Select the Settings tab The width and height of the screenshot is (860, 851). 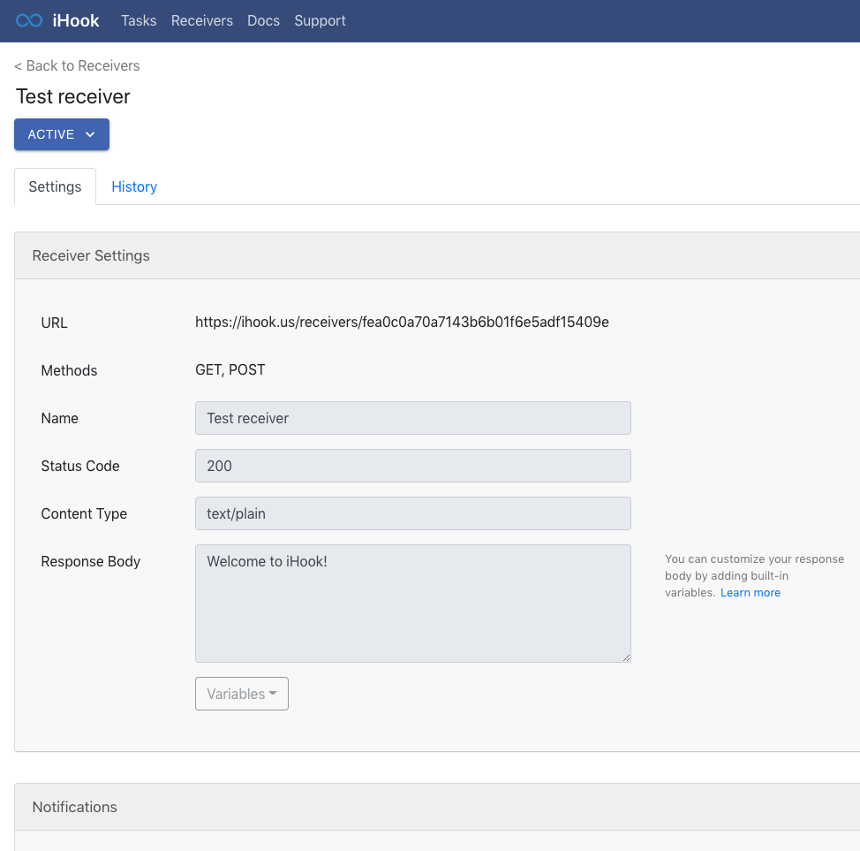point(55,186)
